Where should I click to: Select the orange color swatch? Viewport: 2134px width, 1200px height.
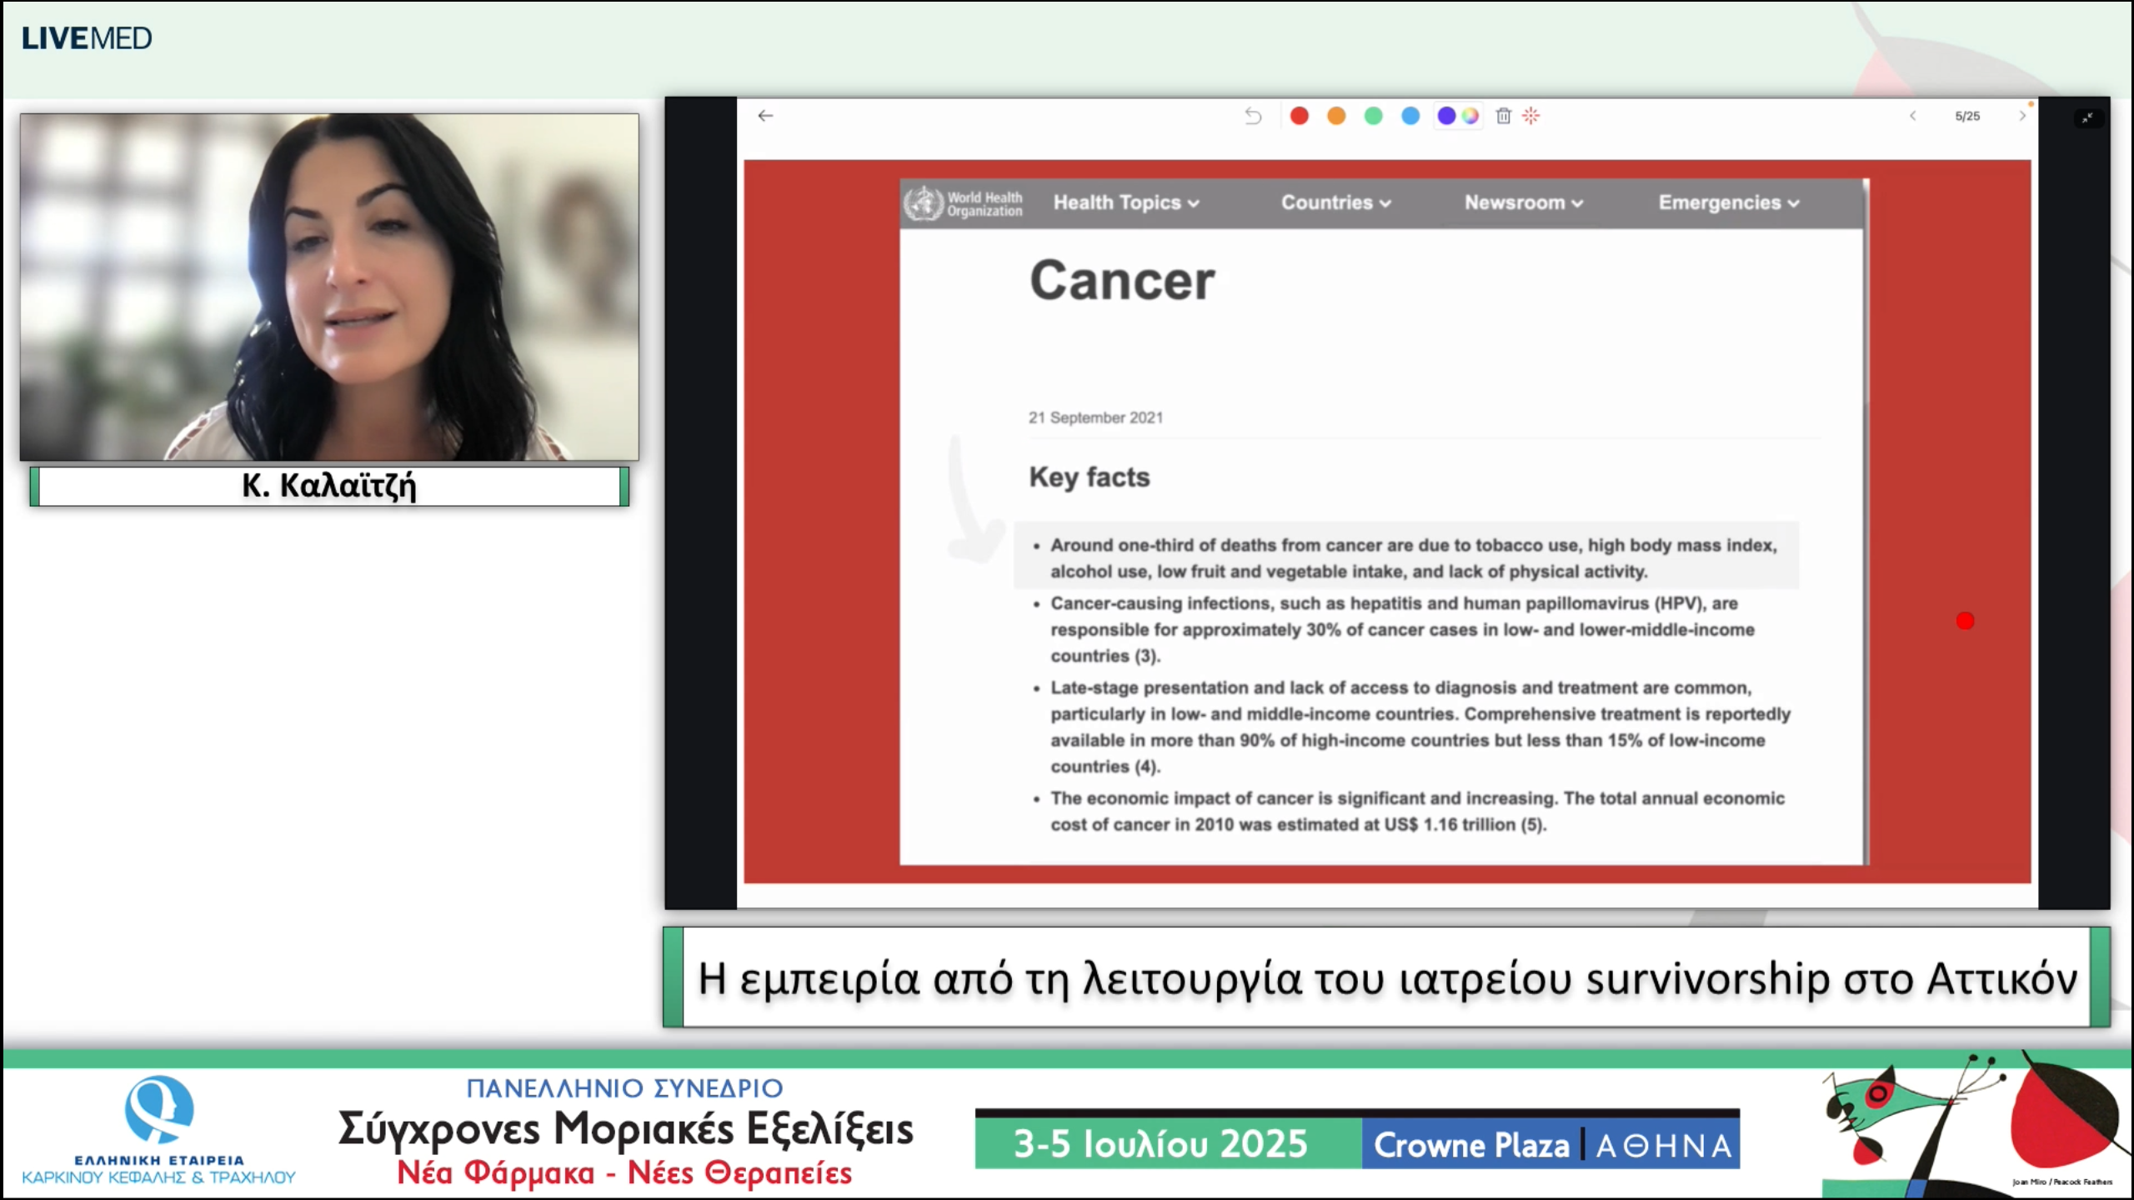tap(1336, 117)
